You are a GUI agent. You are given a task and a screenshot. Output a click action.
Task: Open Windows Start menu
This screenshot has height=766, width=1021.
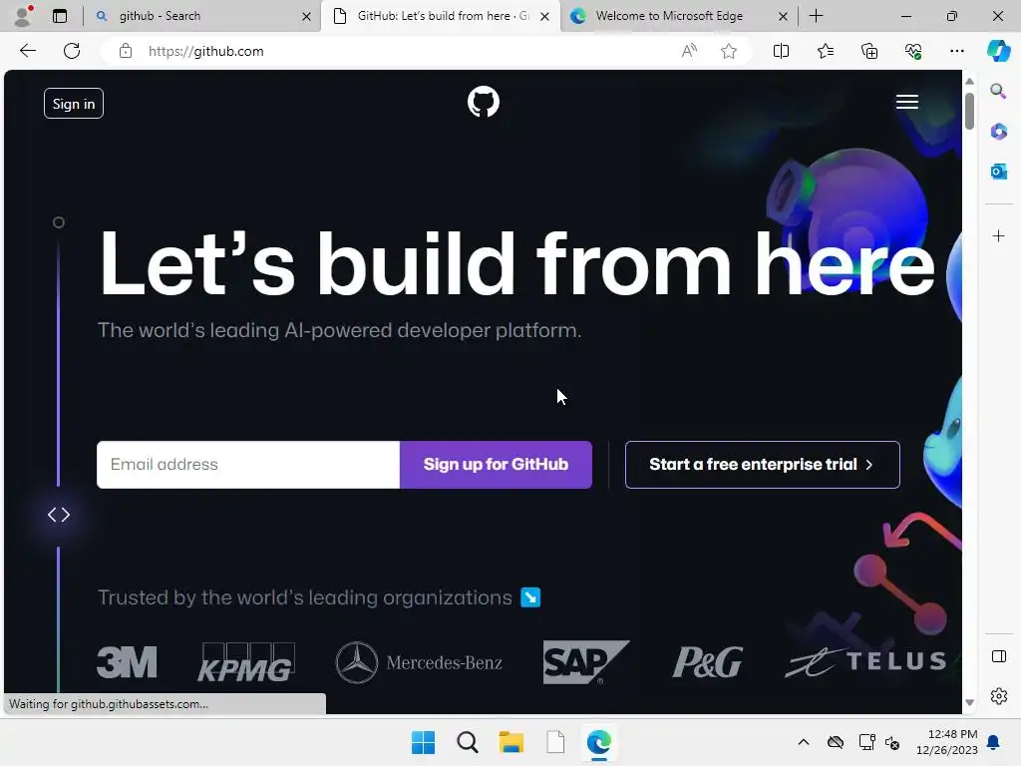click(x=423, y=742)
